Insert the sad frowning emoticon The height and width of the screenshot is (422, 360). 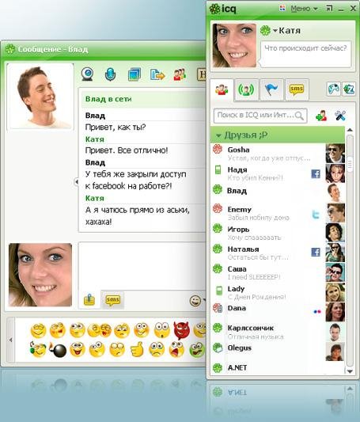click(157, 349)
